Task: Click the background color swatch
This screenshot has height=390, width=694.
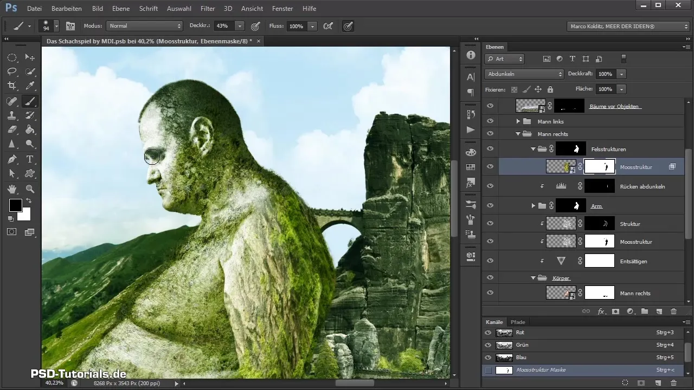Action: click(25, 216)
